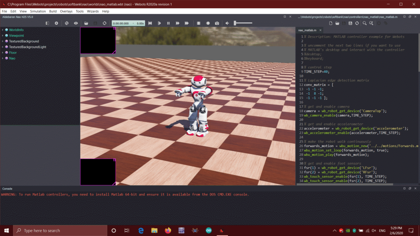
Task: Mute or unmute the simulation sound
Action: [227, 23]
